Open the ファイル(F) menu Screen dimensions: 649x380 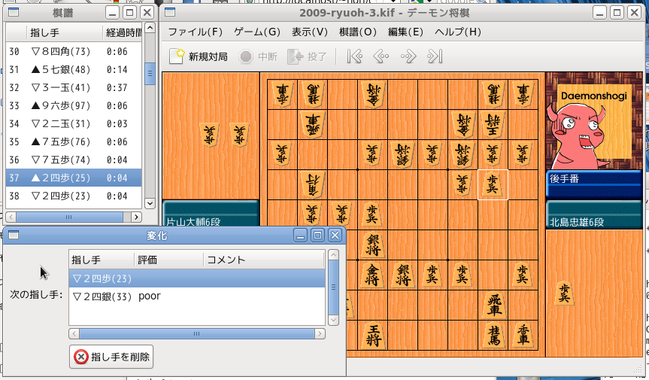[x=196, y=32]
